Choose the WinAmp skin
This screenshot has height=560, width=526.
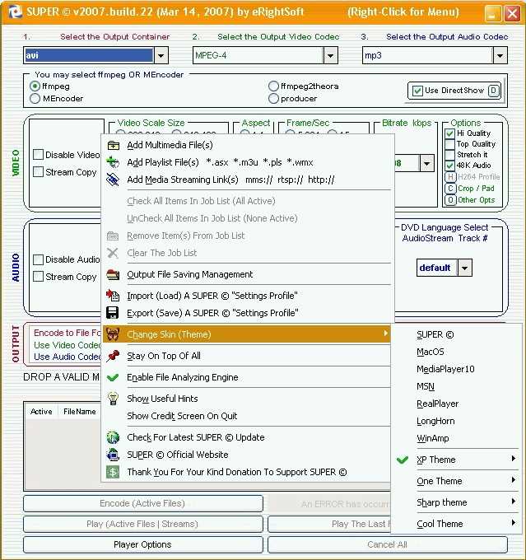click(433, 438)
